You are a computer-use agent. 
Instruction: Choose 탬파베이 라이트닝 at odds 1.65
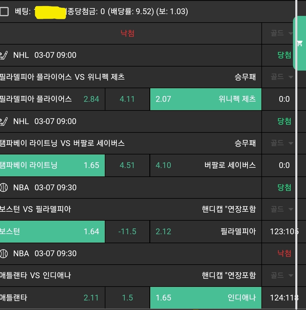pyautogui.click(x=52, y=165)
